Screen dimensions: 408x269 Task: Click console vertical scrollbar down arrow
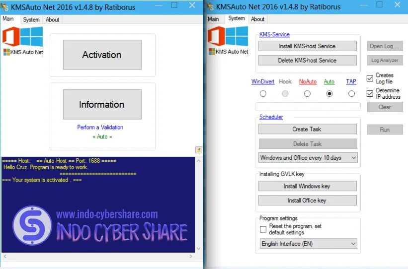(199, 249)
